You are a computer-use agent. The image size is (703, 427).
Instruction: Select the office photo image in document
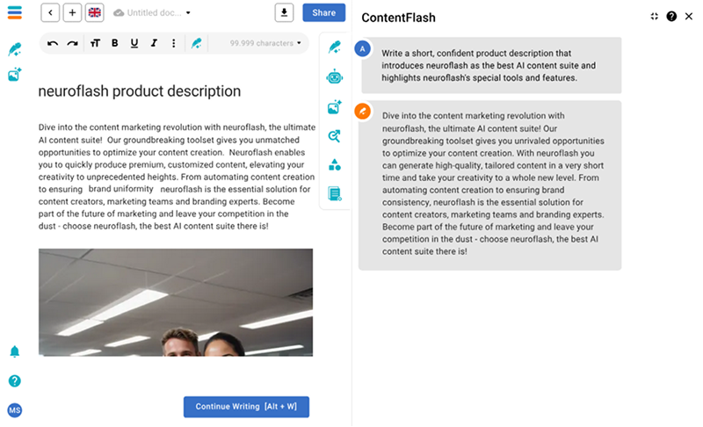pyautogui.click(x=176, y=302)
